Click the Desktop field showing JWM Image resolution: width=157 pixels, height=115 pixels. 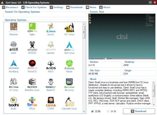(139, 65)
